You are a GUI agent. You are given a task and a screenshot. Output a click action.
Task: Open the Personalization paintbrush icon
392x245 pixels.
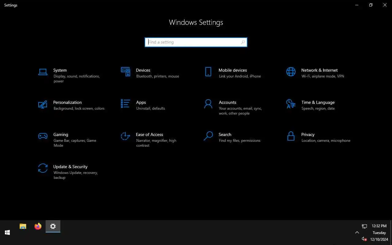[x=43, y=104]
